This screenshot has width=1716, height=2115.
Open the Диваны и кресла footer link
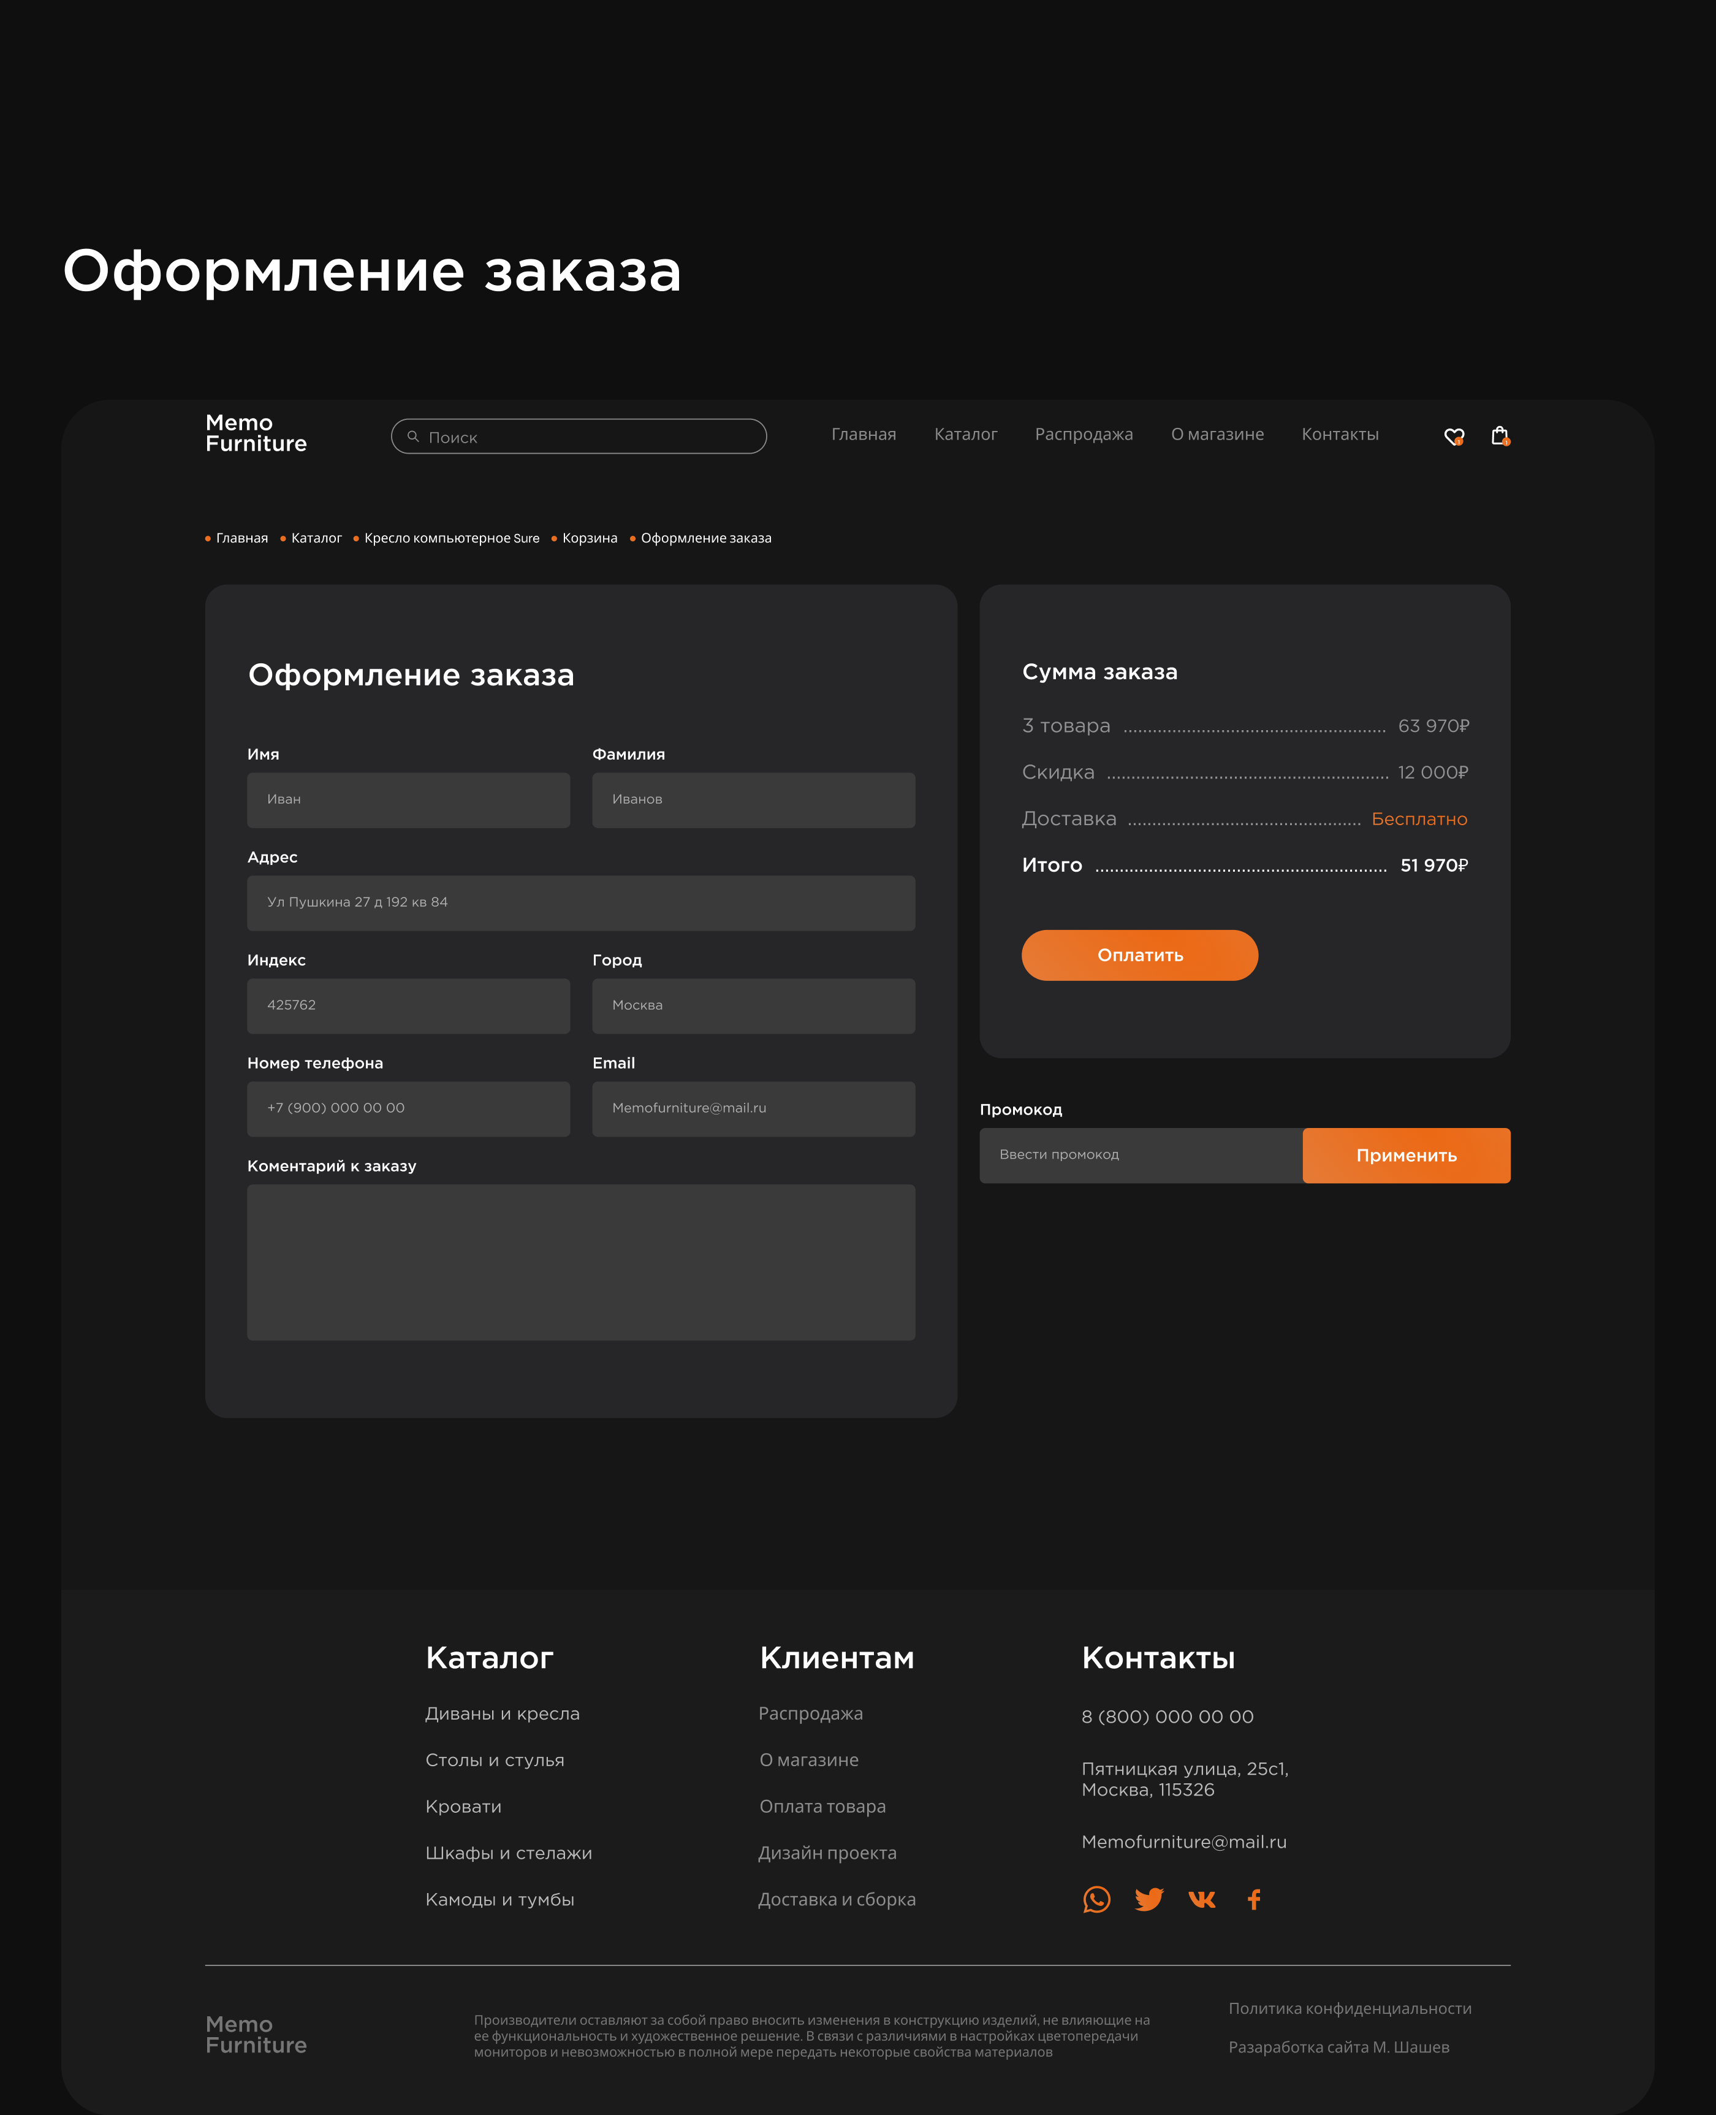pos(502,1713)
